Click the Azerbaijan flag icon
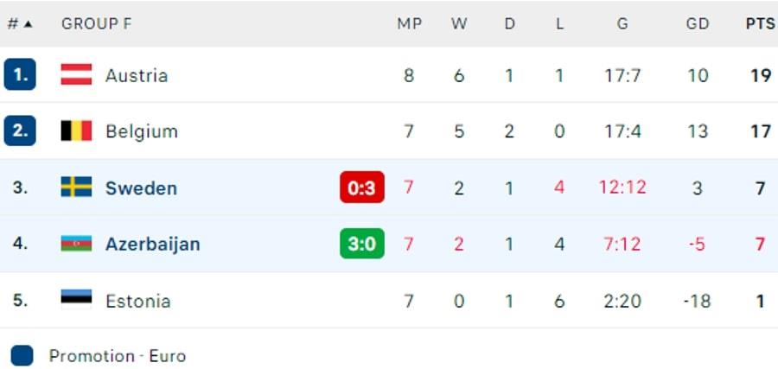778x369 pixels. pyautogui.click(x=76, y=244)
